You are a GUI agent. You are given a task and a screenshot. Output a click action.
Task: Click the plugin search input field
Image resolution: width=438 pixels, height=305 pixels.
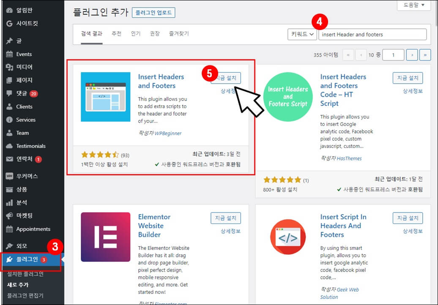372,34
